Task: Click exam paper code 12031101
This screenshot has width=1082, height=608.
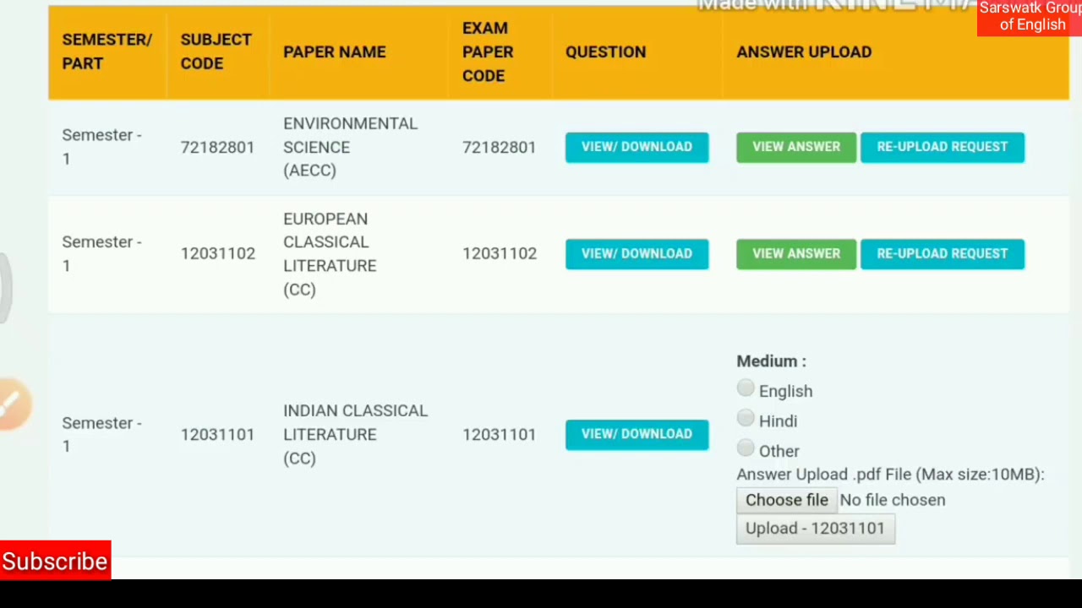Action: tap(500, 435)
